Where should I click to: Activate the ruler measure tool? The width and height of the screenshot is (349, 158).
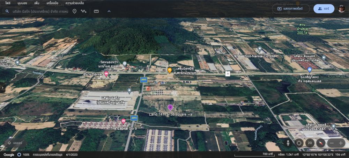[x=96, y=11]
